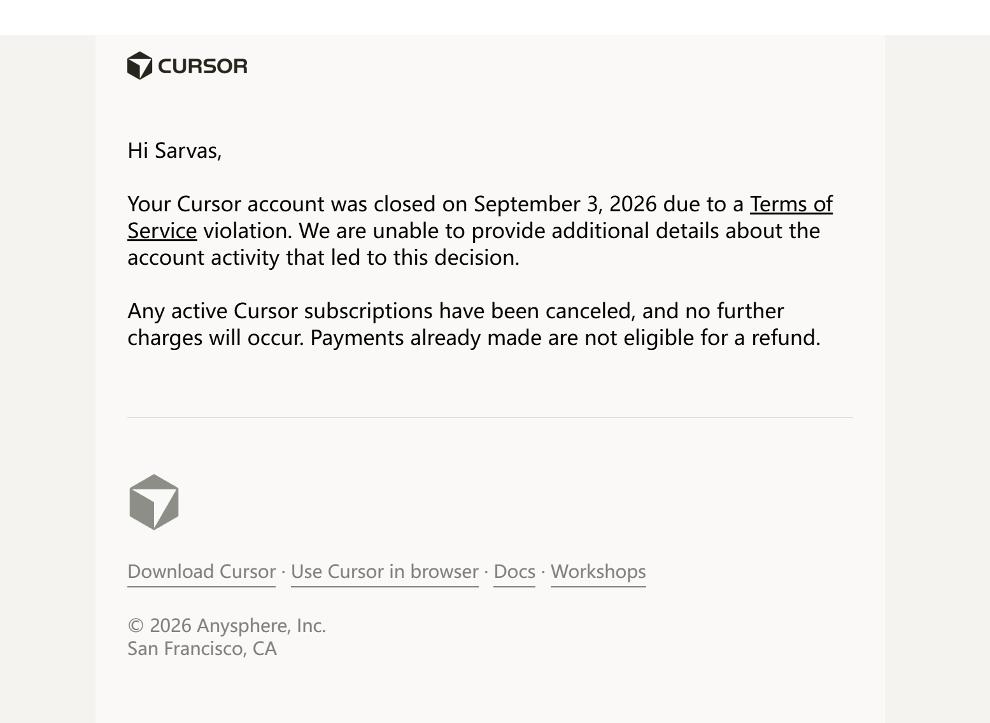Click the gray cube icon in the footer
Viewport: 990px width, 723px height.
tap(154, 502)
